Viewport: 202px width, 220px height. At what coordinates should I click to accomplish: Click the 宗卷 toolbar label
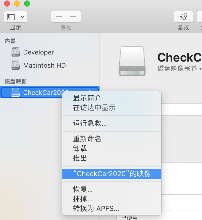tap(66, 27)
